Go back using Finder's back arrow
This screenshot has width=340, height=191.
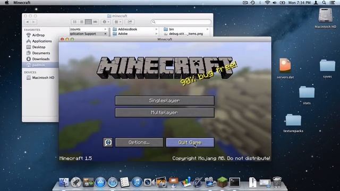[28, 22]
